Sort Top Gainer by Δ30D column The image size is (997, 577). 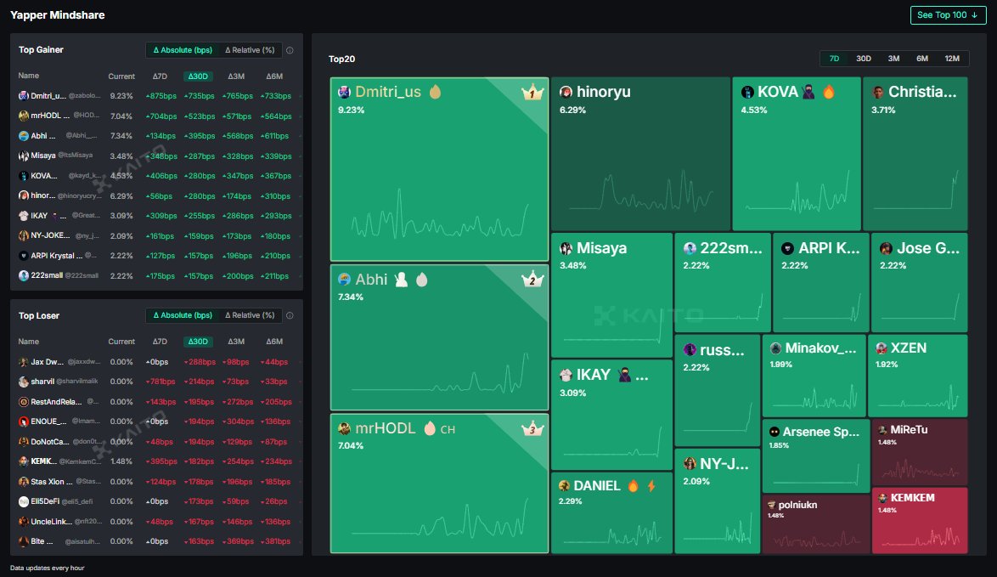(x=198, y=76)
